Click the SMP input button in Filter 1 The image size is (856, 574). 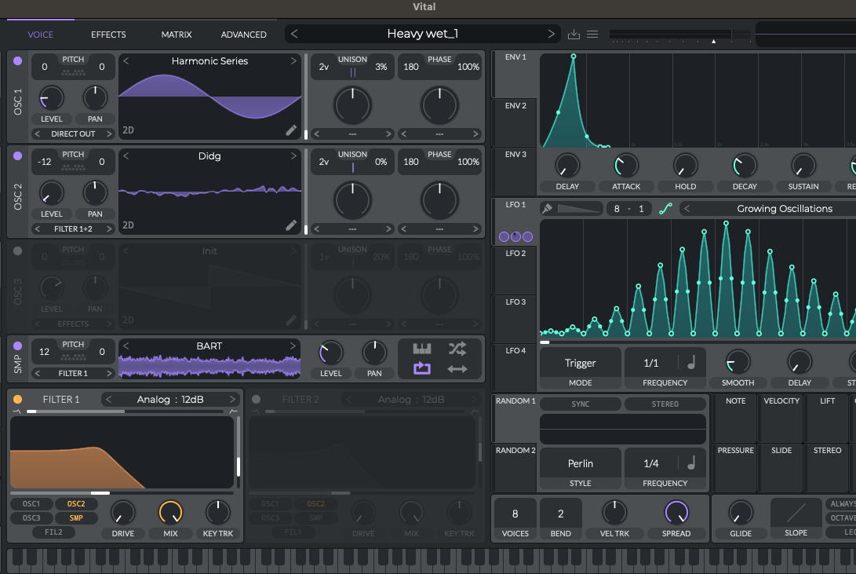[x=76, y=517]
